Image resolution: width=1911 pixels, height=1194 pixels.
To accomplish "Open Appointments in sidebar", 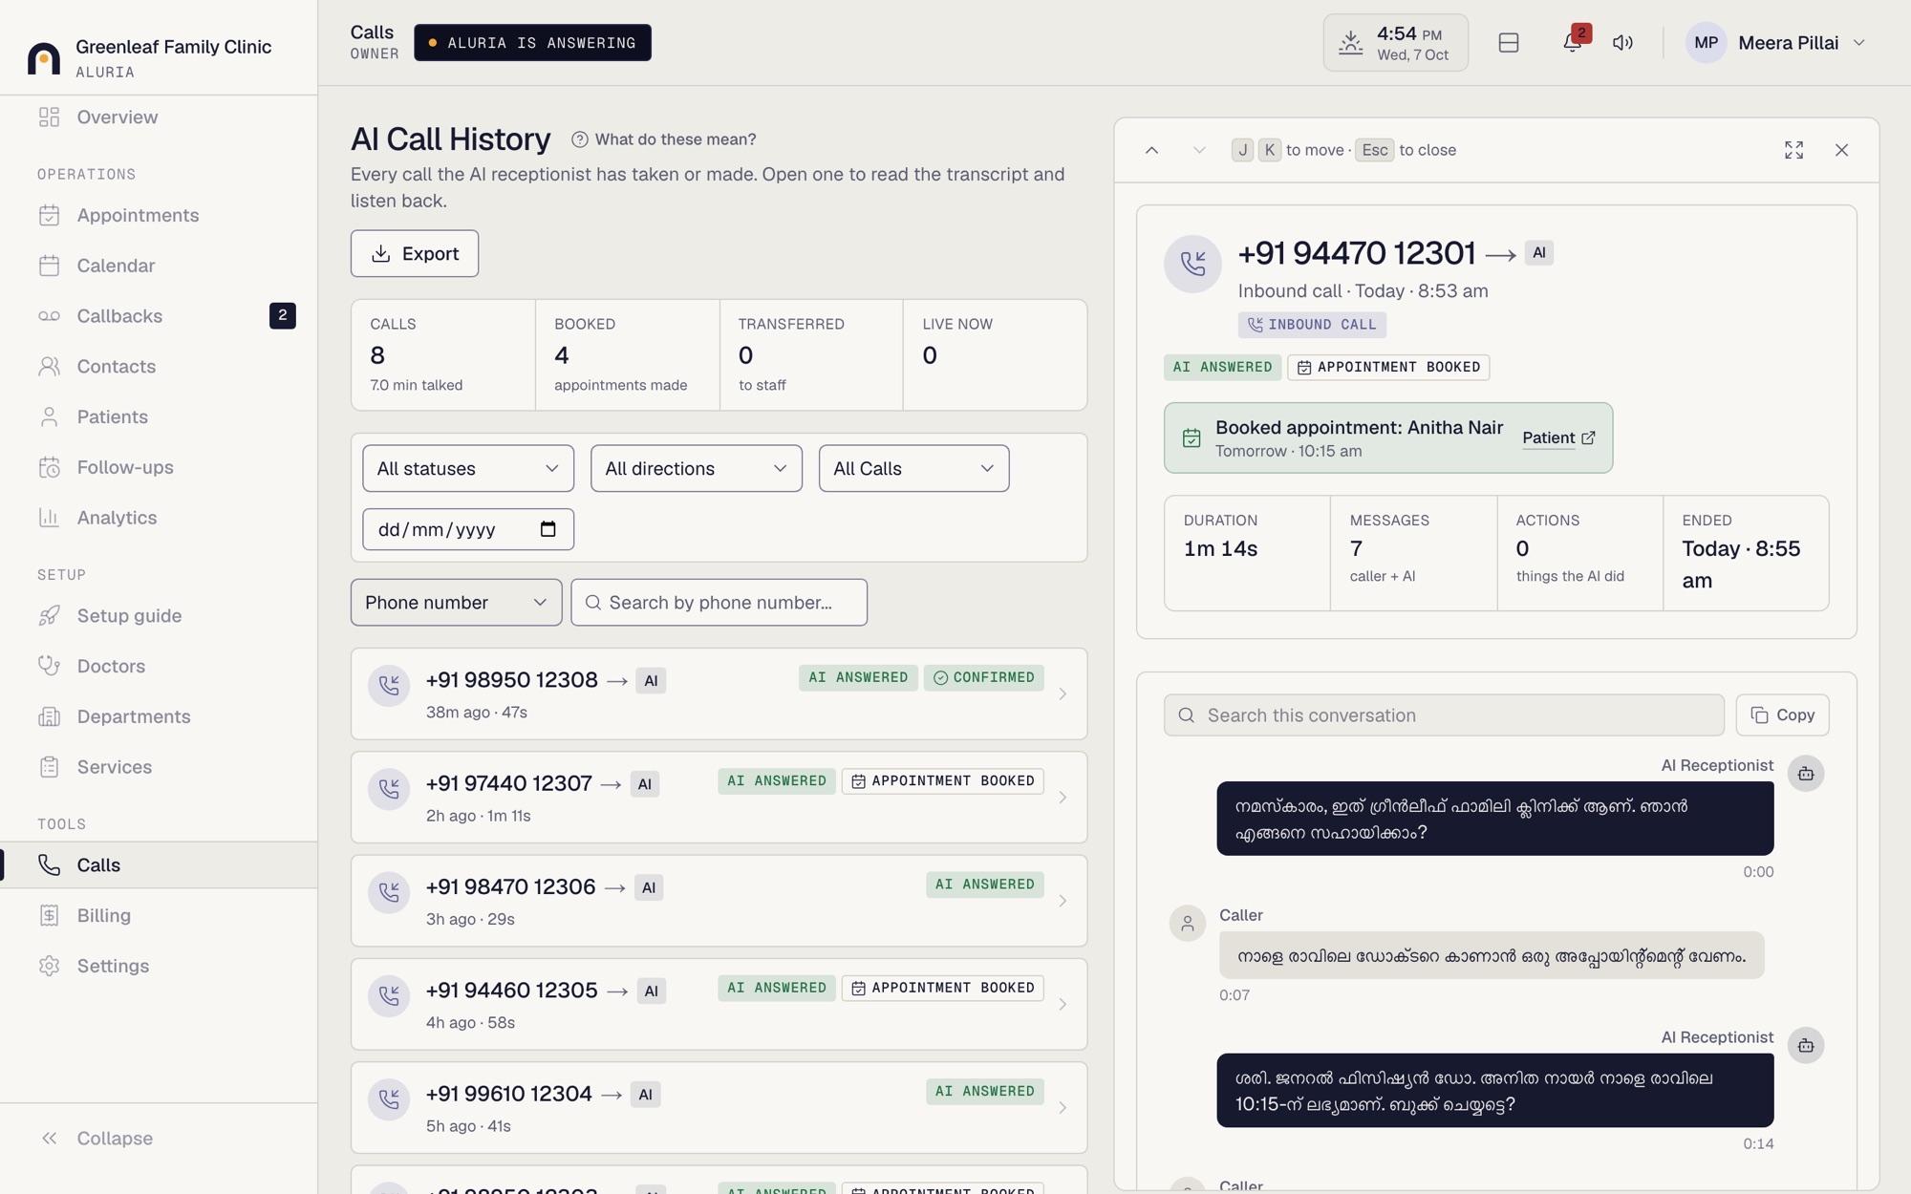I will 159,215.
